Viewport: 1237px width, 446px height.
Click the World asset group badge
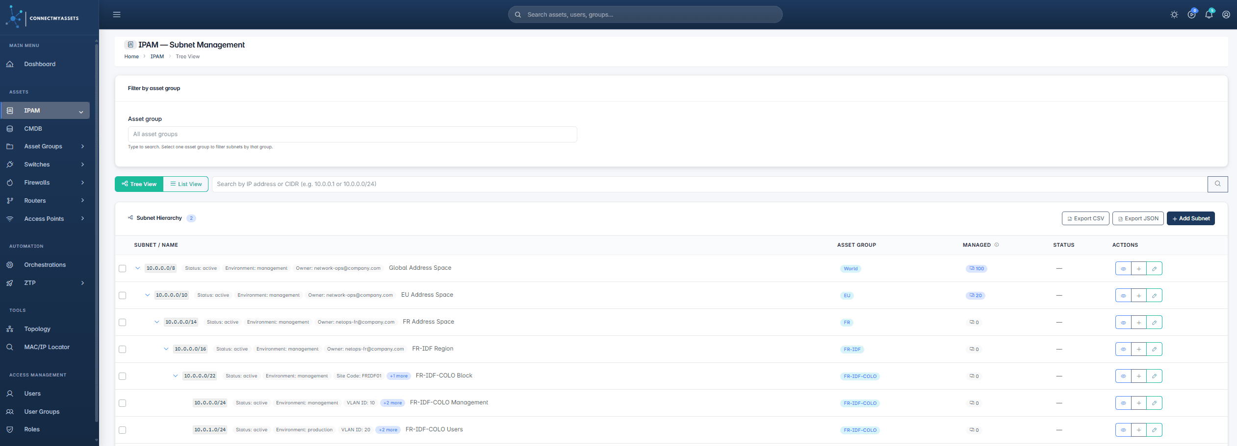(850, 269)
